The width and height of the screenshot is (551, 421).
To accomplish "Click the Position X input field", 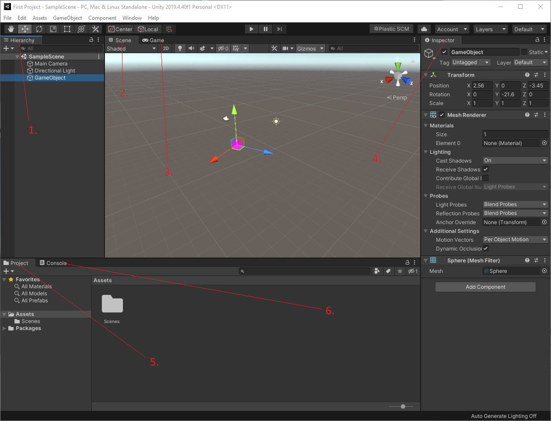I will (483, 85).
